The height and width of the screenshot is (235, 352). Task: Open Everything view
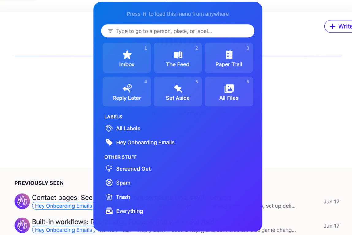(129, 211)
